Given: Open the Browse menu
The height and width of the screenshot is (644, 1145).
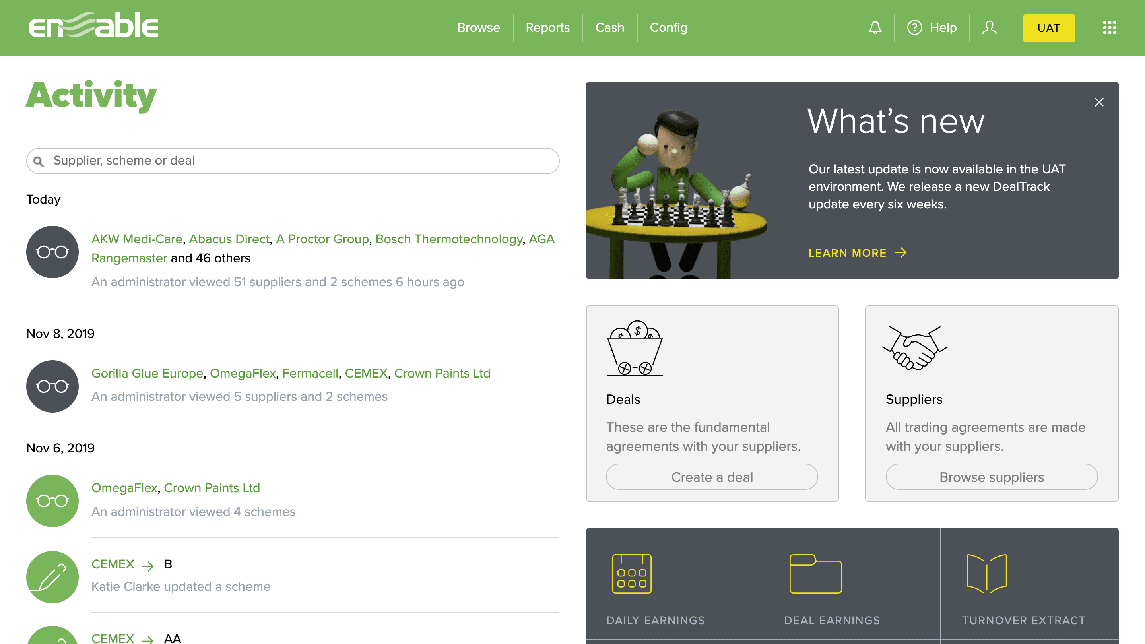Looking at the screenshot, I should coord(478,27).
